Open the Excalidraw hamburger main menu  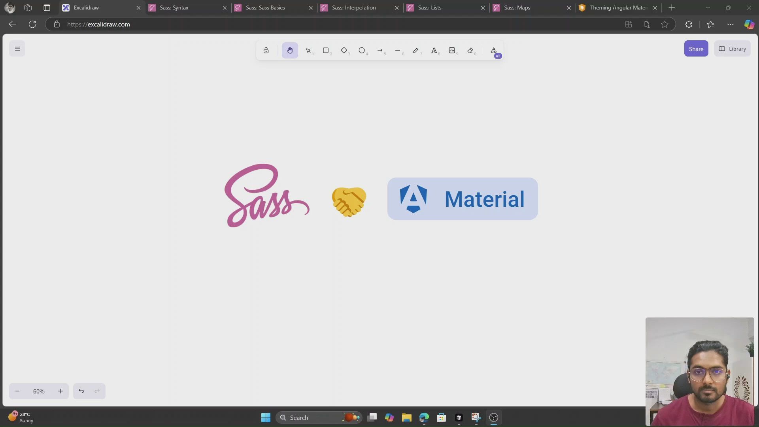(x=17, y=49)
